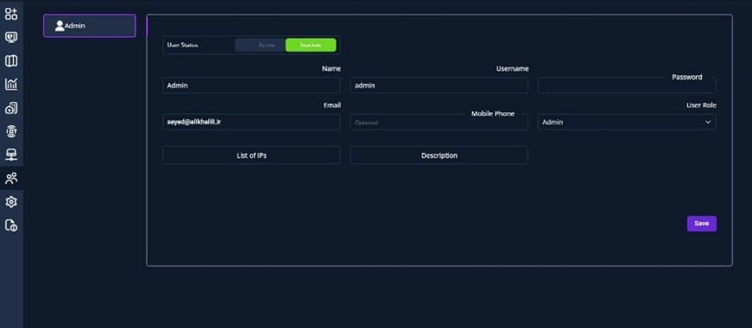Set User Status to Inactive
Screen dimensions: 752x328
click(x=311, y=45)
